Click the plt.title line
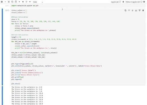The height and width of the screenshot is (105, 147). coord(25,75)
